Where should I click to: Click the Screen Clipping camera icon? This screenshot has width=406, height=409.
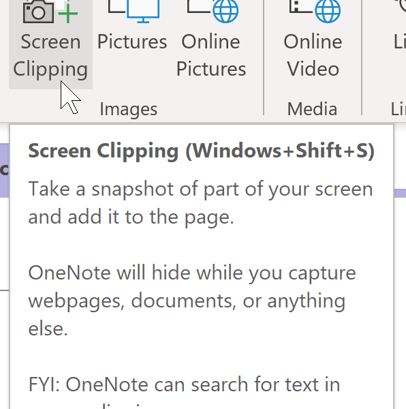(39, 11)
